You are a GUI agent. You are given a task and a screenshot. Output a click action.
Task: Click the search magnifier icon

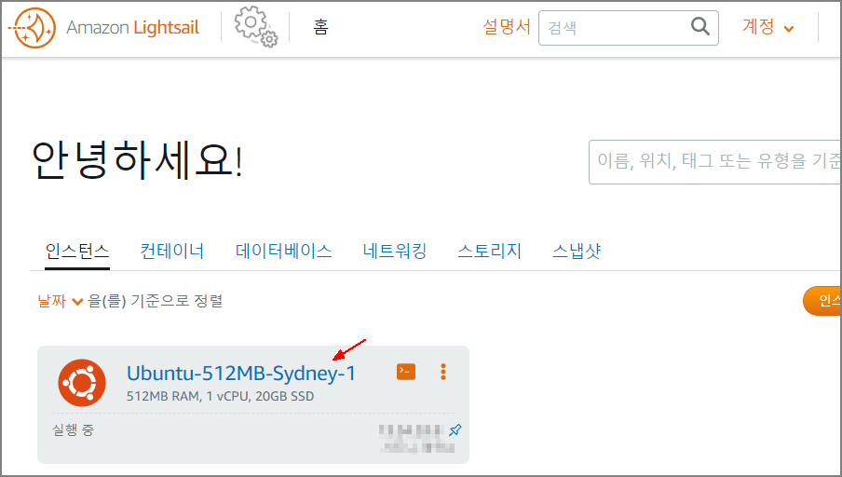[x=699, y=26]
